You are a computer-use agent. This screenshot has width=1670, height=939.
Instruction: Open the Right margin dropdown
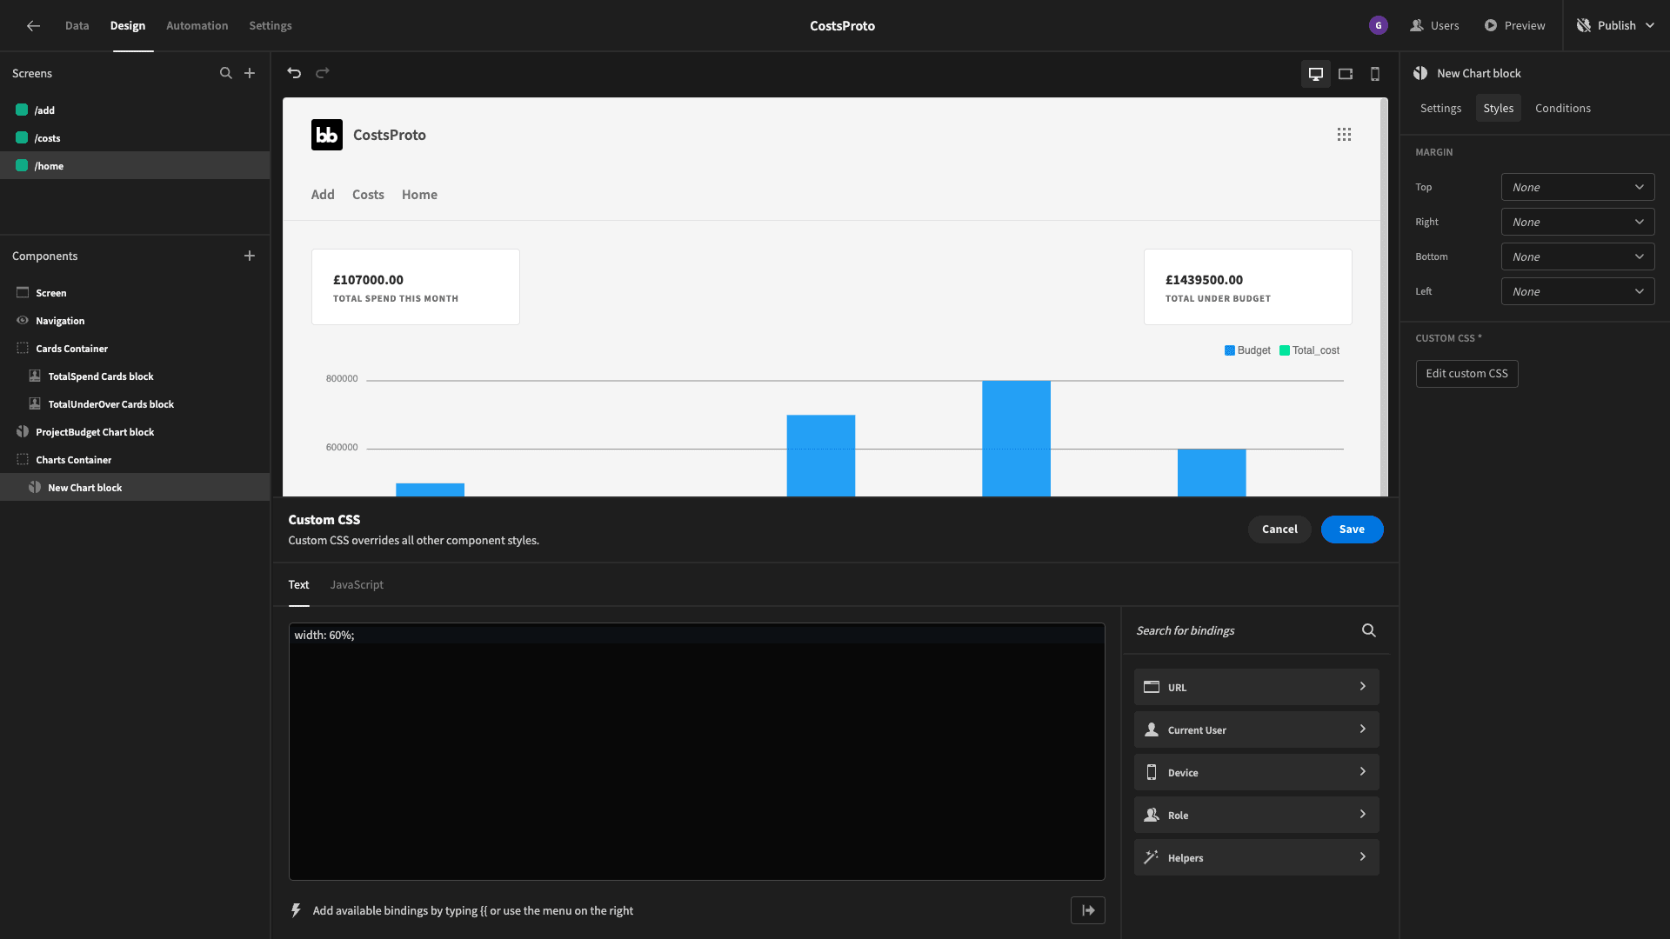click(x=1578, y=222)
